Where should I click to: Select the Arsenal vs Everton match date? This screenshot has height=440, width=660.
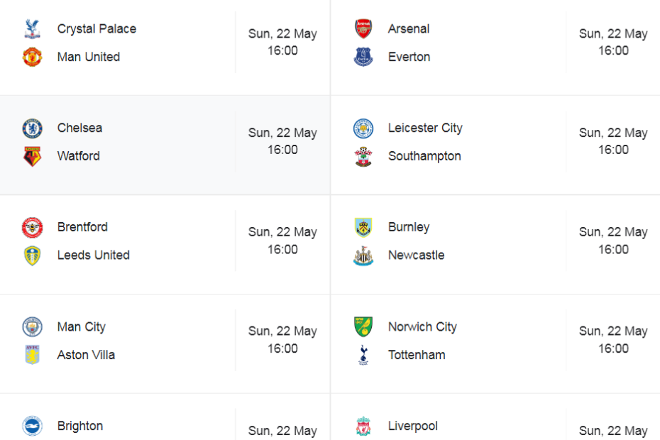[x=613, y=33]
